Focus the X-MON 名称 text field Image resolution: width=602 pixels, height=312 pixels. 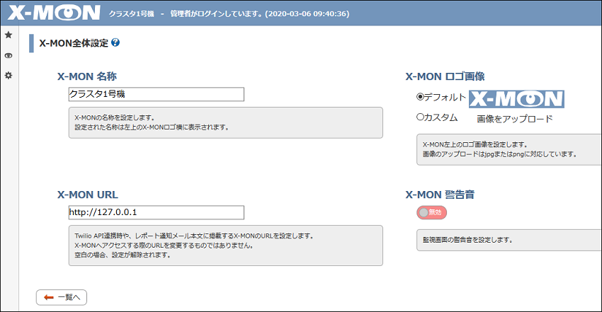pyautogui.click(x=157, y=94)
